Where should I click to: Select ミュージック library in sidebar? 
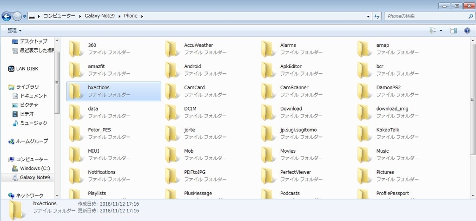pos(30,123)
